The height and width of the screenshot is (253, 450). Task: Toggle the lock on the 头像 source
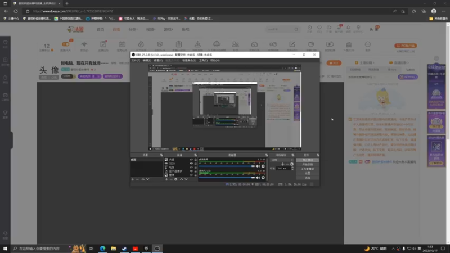[x=195, y=160]
